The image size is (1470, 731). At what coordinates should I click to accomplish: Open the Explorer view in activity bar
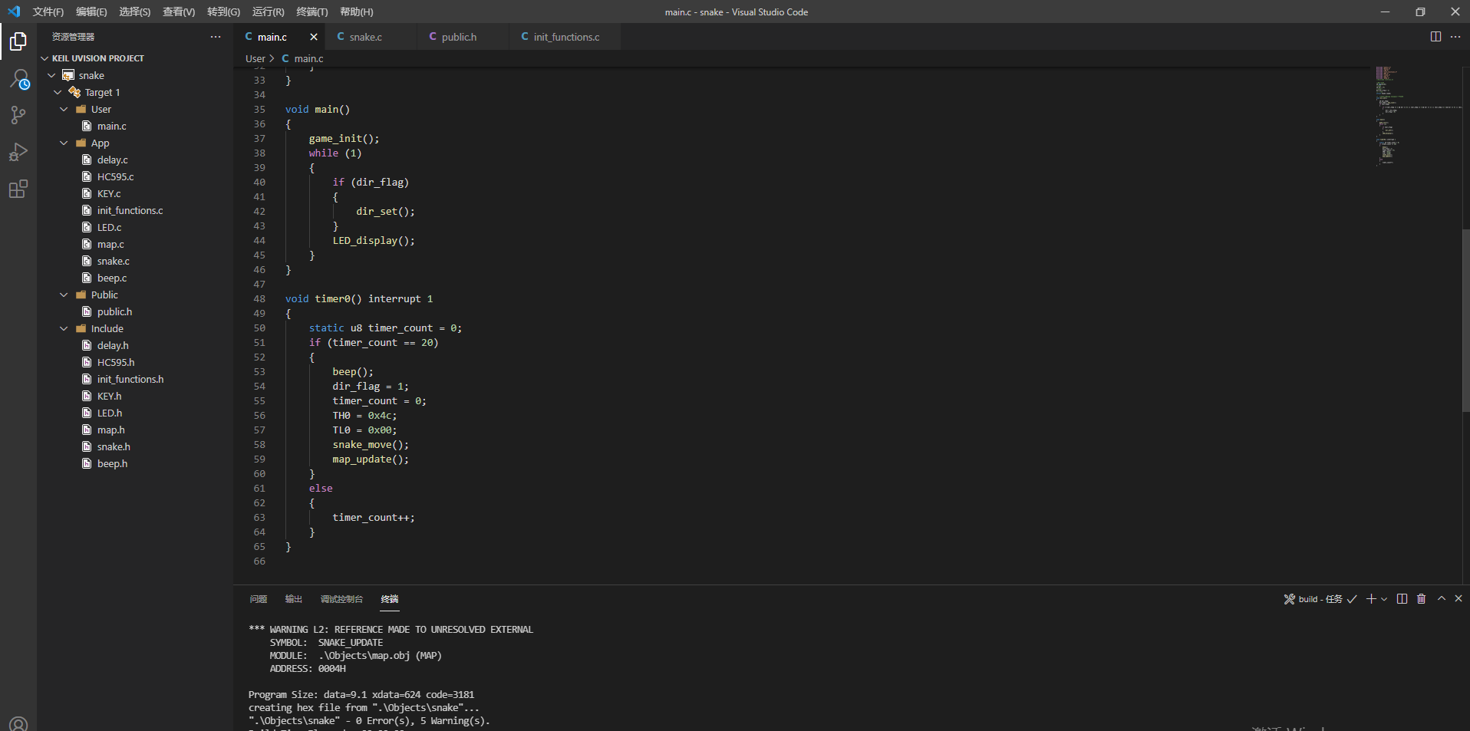coord(18,41)
